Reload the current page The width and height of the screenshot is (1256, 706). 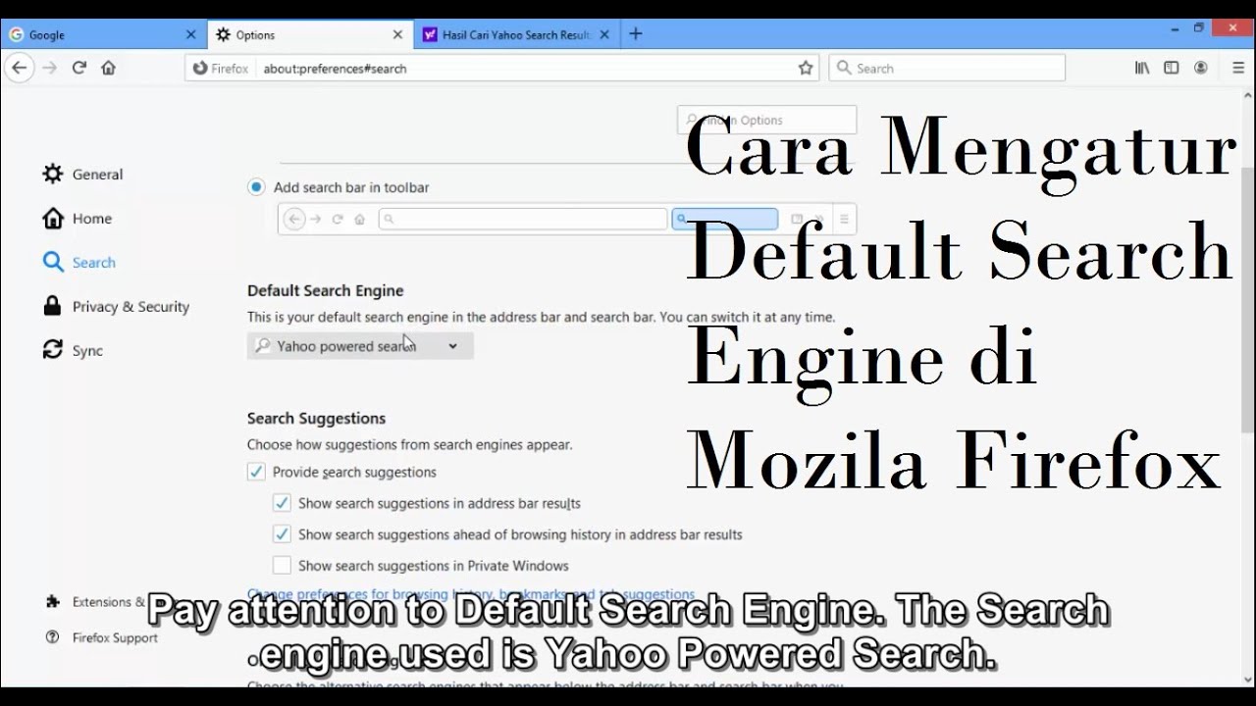[x=79, y=68]
